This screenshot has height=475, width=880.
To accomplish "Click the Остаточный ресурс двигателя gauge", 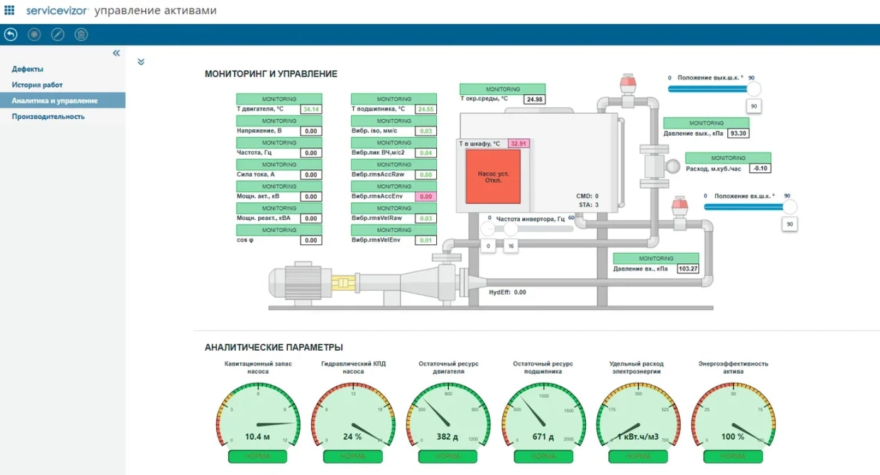I will 448,414.
